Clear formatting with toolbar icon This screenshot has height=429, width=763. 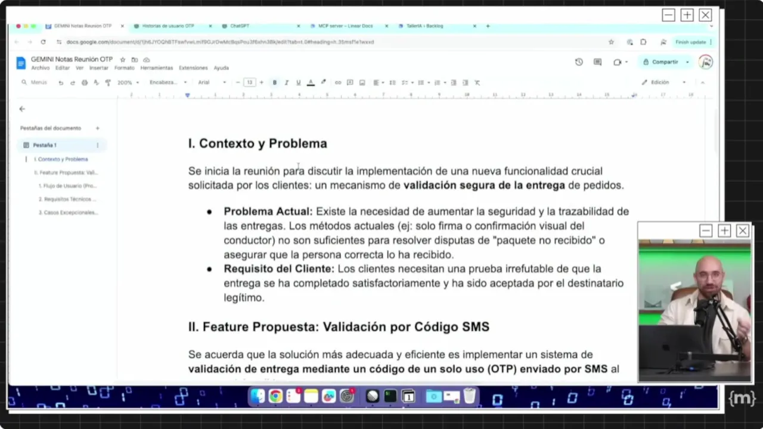point(477,83)
